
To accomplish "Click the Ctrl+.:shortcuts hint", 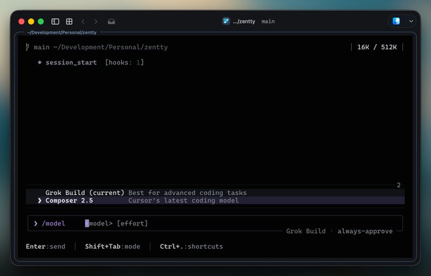I will (191, 246).
